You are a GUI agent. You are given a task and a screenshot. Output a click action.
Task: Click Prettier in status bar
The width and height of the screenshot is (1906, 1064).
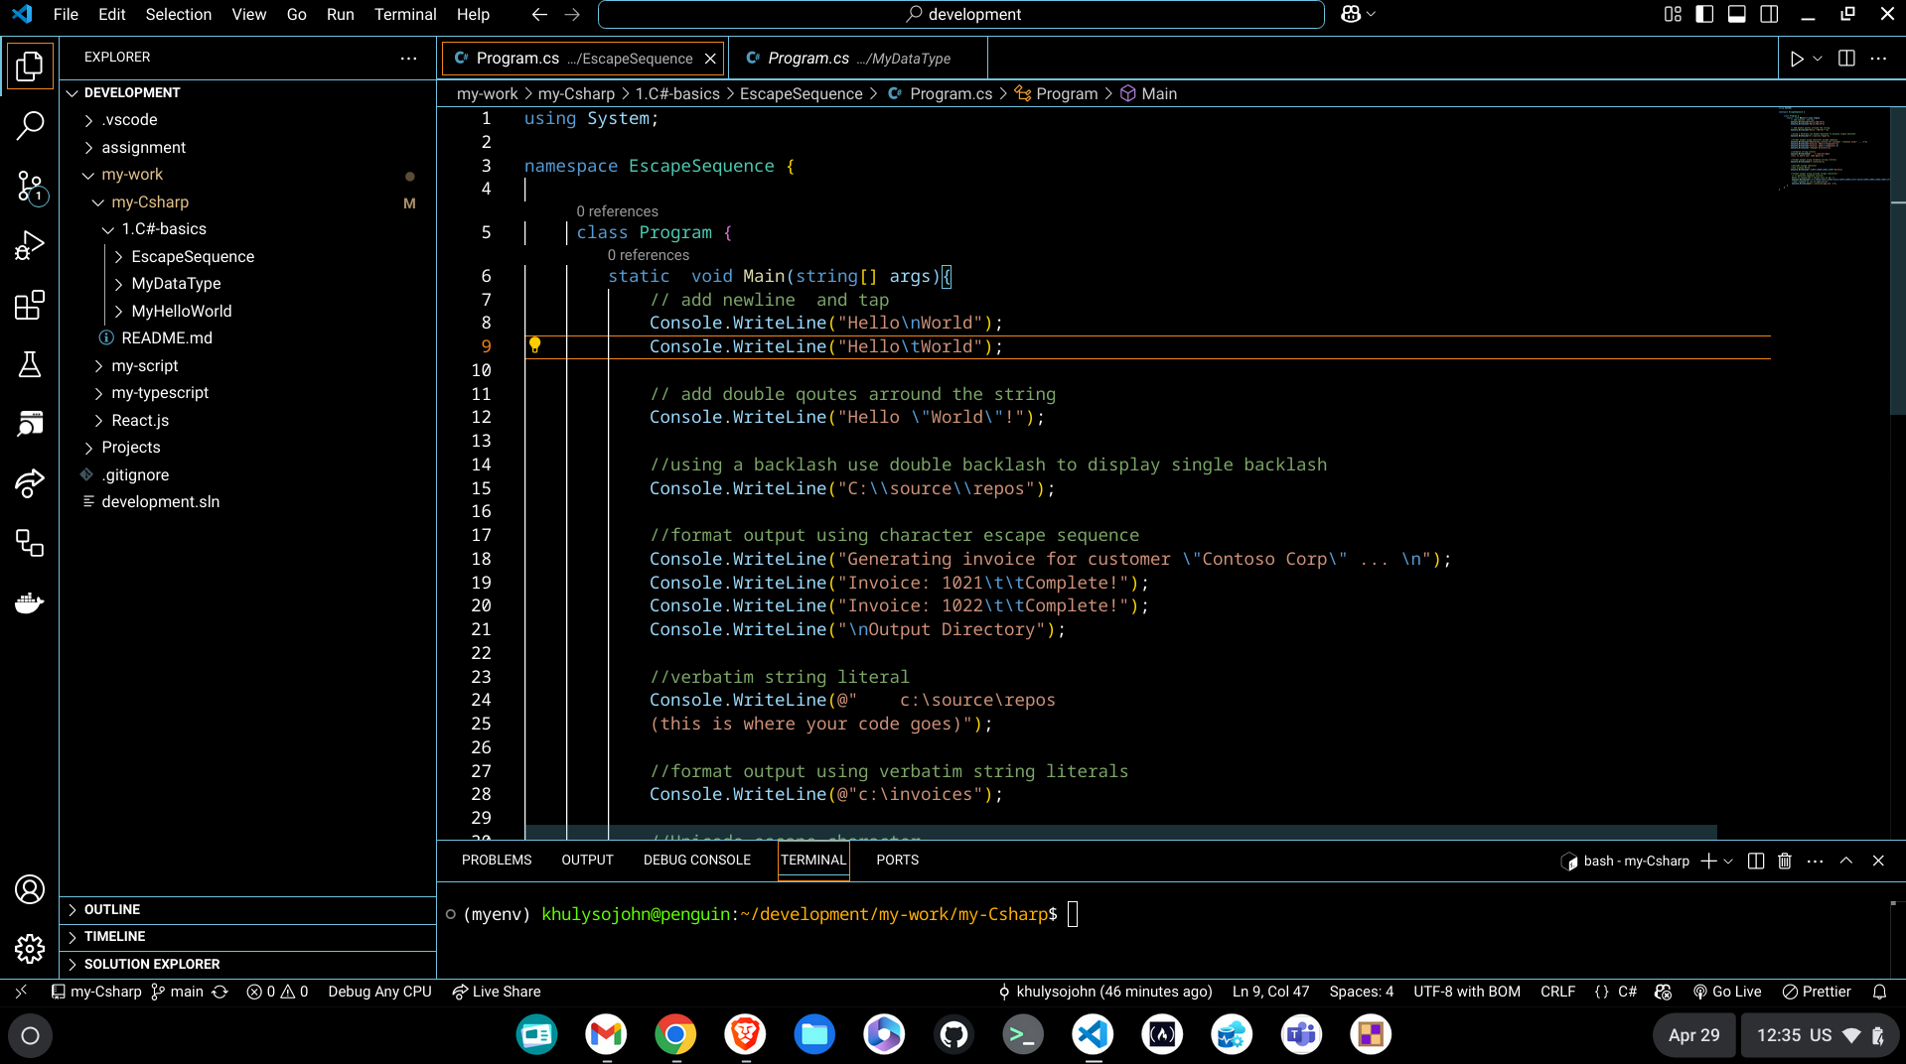pos(1817,992)
